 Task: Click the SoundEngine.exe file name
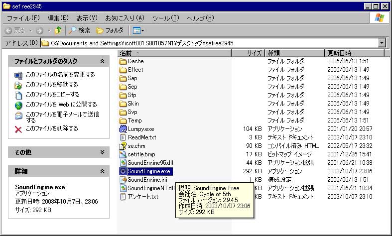(149, 171)
